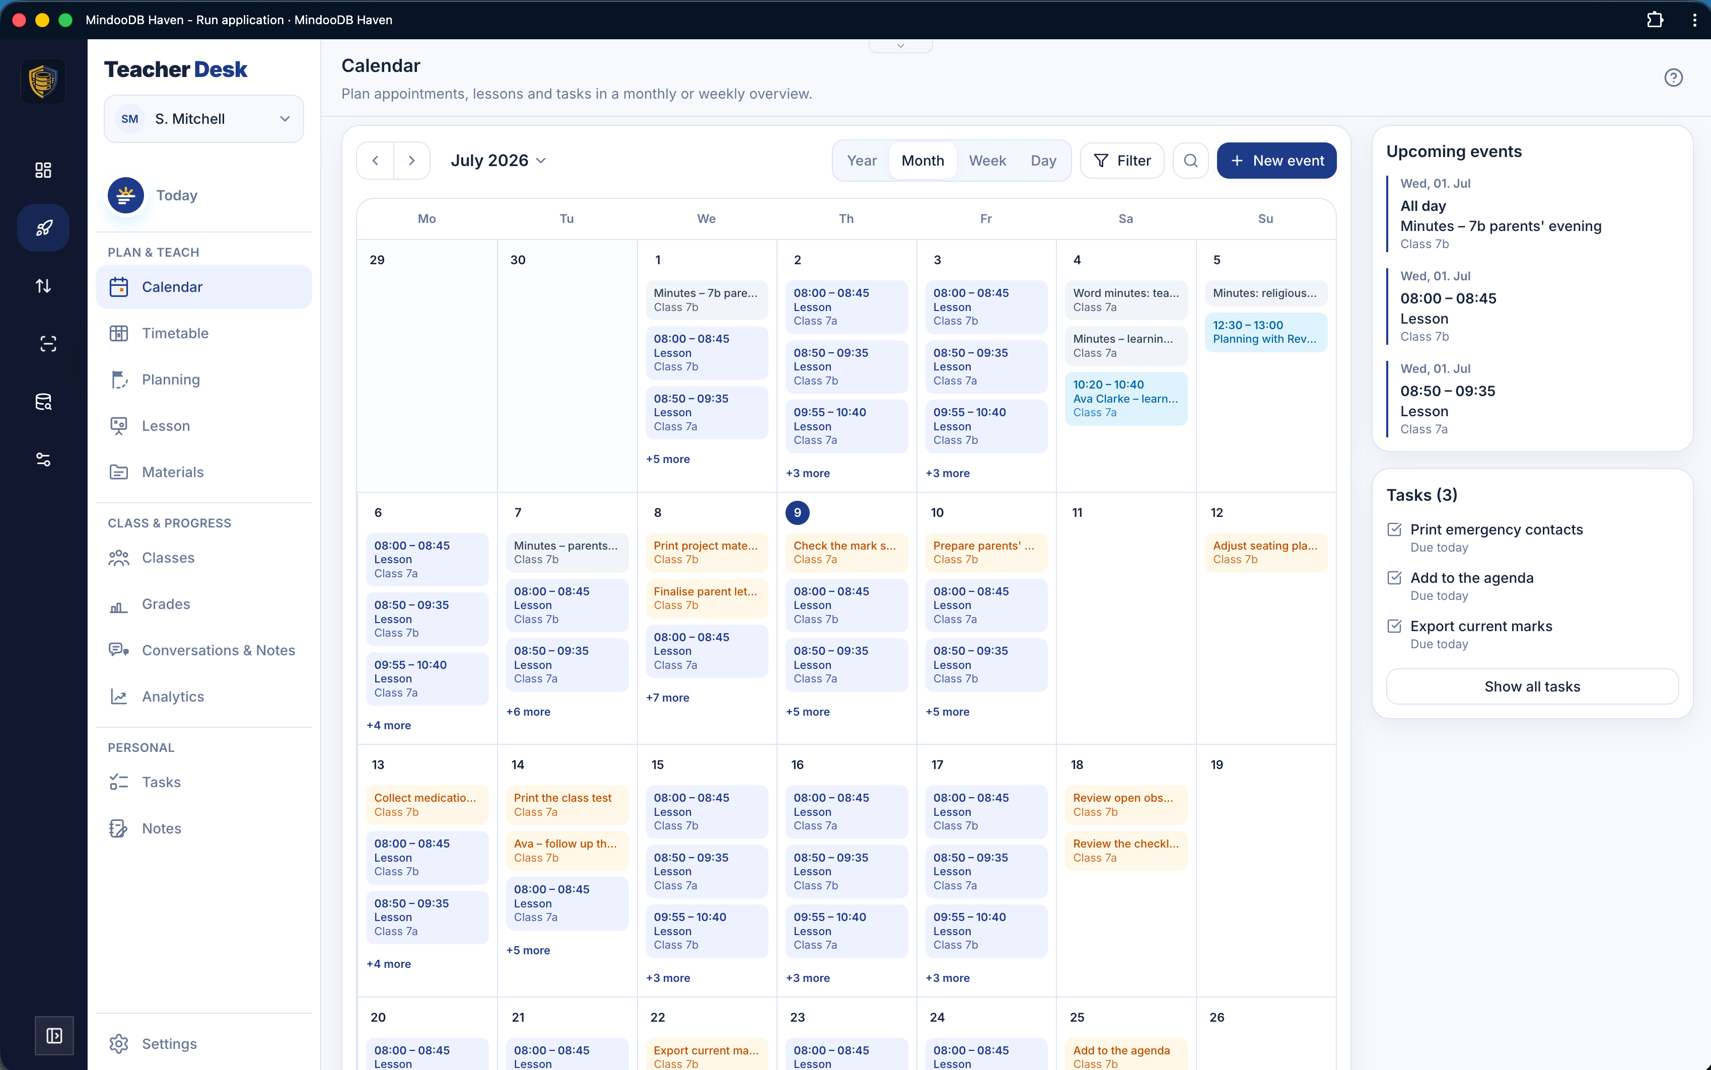Screen dimensions: 1711x1070
Task: Go to previous month arrow
Action: coord(375,161)
